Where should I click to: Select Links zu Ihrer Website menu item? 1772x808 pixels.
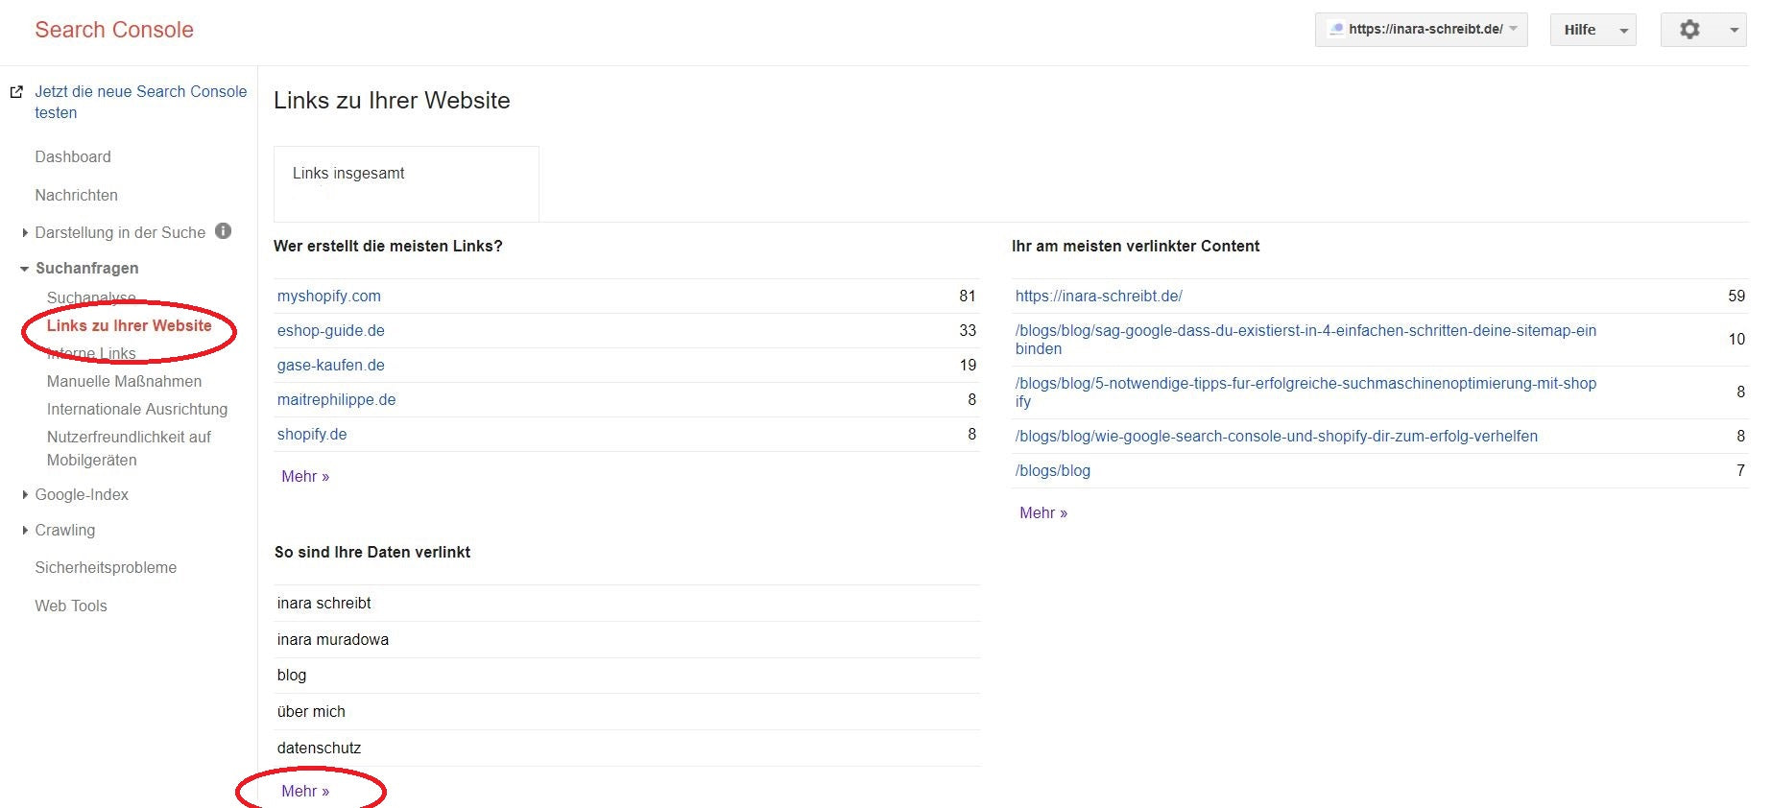(130, 325)
